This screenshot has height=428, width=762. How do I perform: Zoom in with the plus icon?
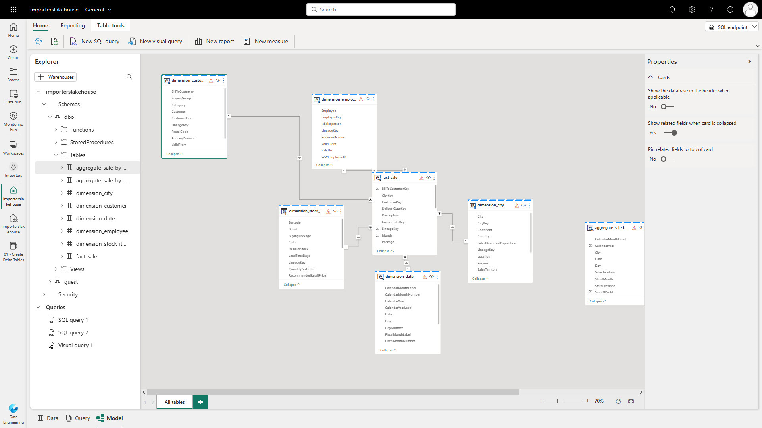588,401
